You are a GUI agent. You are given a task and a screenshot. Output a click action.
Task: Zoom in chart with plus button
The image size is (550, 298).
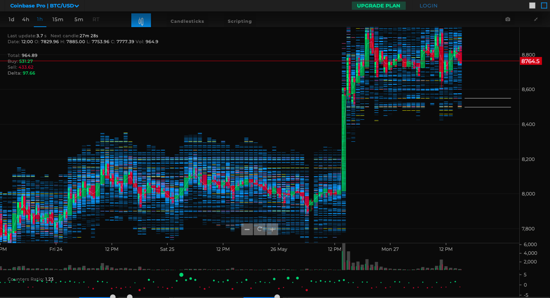272,229
